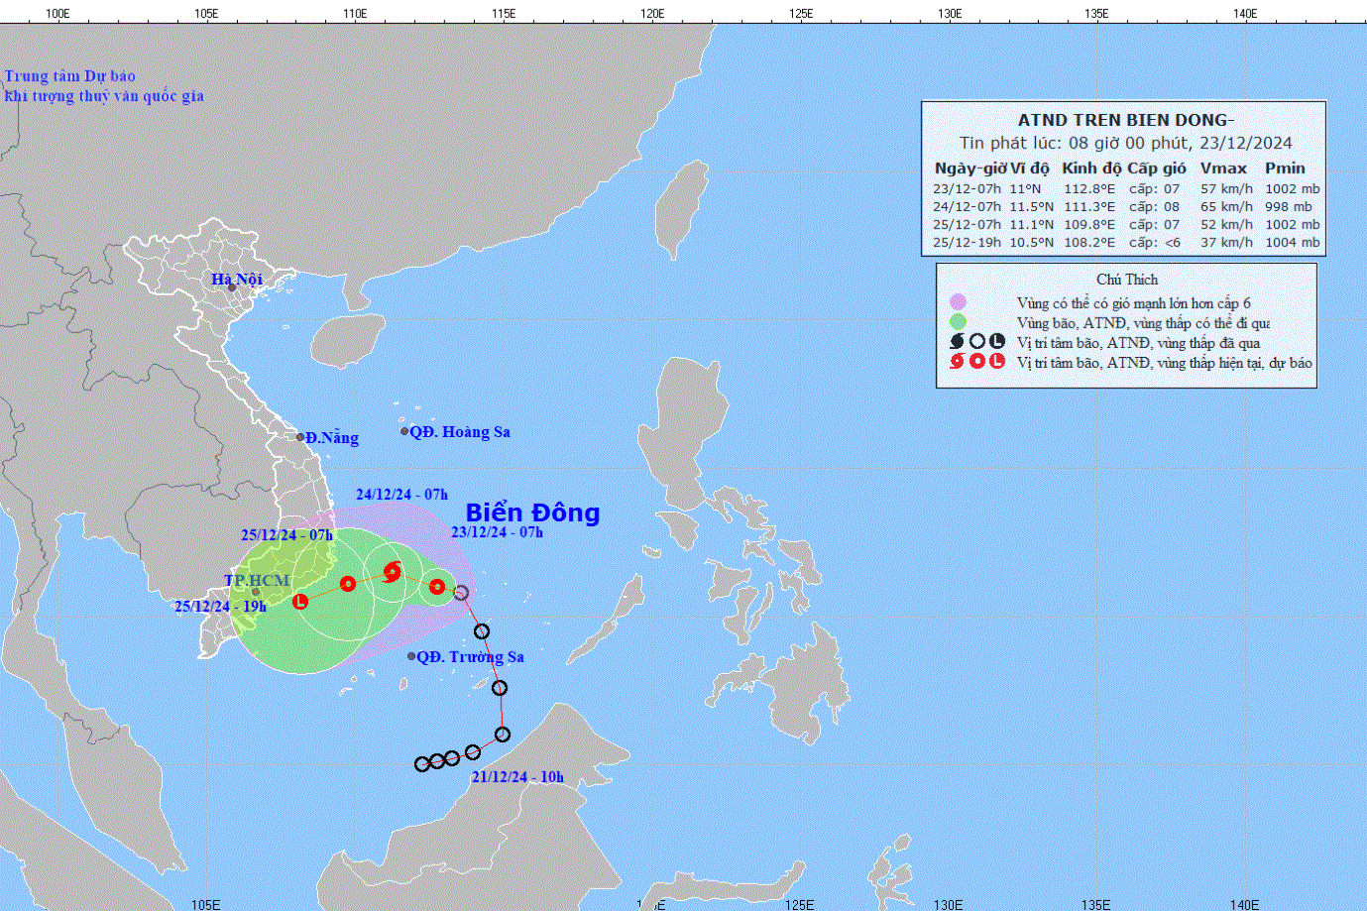The height and width of the screenshot is (911, 1367).
Task: Click the 21/12/24 - 10h track start label
Action: pyautogui.click(x=517, y=777)
